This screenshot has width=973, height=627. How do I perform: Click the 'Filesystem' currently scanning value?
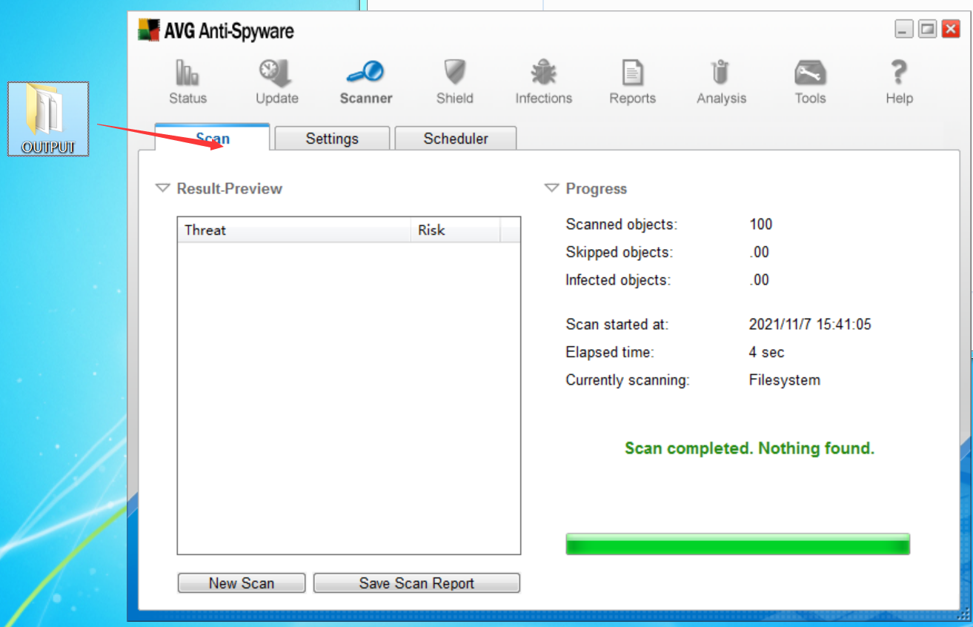coord(785,380)
